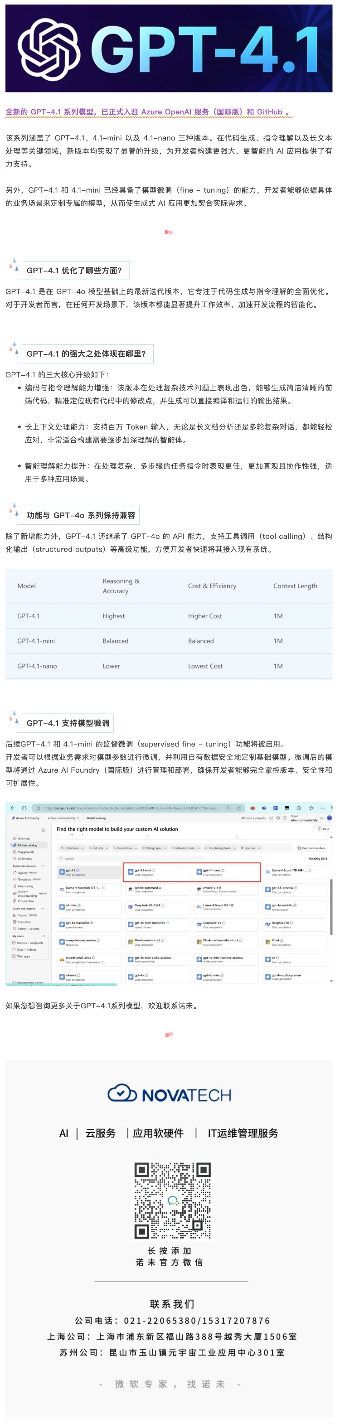Open the gpt-4.1-nano model card
340x1423 pixels.
(227, 872)
